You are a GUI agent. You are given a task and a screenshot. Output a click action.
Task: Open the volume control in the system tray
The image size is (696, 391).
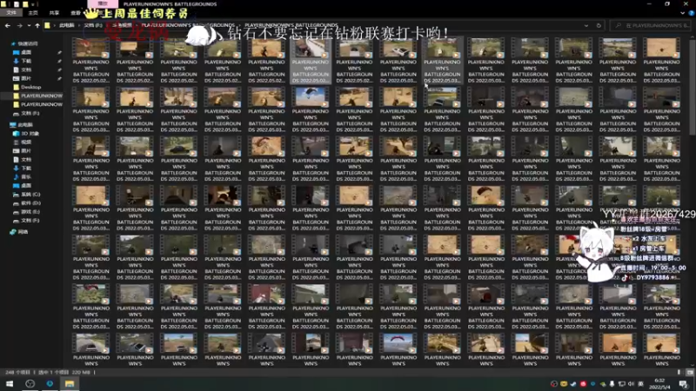pos(632,384)
